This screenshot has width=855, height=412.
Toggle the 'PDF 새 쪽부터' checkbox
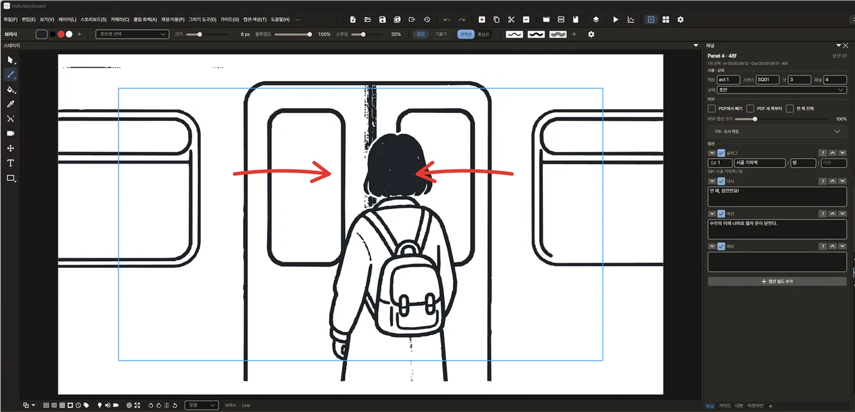(751, 109)
